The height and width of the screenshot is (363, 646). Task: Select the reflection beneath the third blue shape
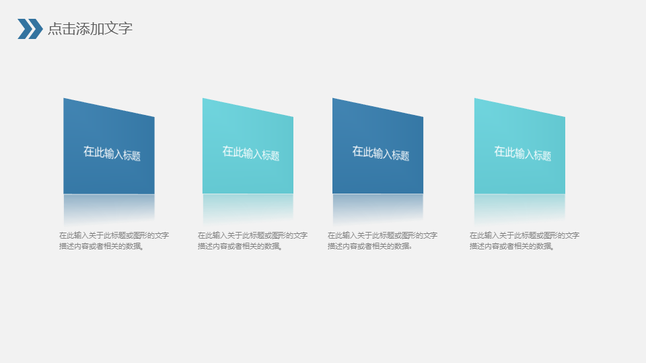(378, 207)
